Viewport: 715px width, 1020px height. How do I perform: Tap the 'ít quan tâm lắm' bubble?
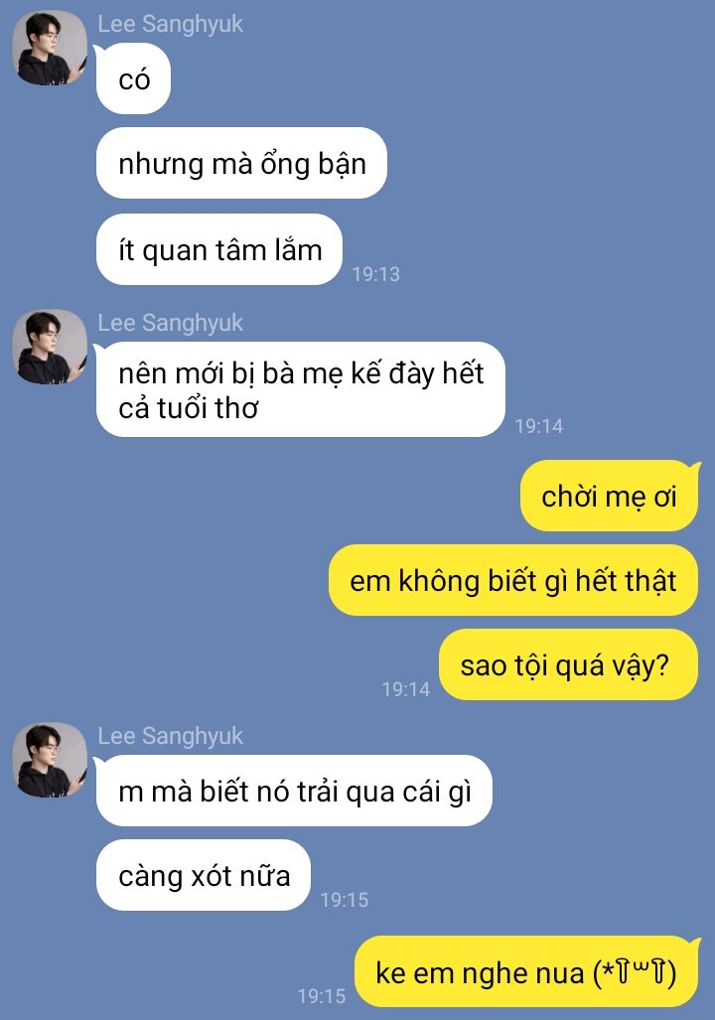click(x=219, y=249)
